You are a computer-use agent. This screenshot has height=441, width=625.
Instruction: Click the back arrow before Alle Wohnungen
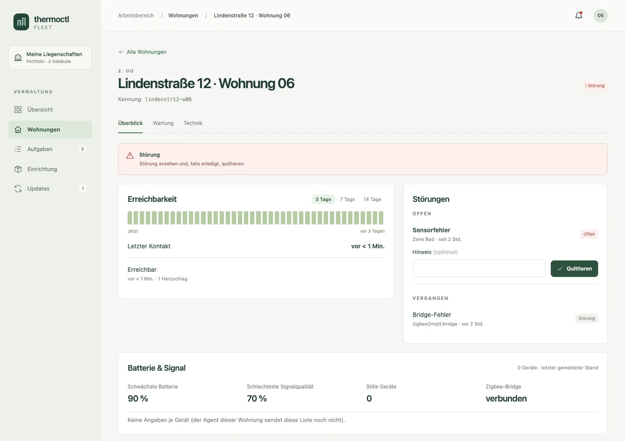[x=121, y=52]
